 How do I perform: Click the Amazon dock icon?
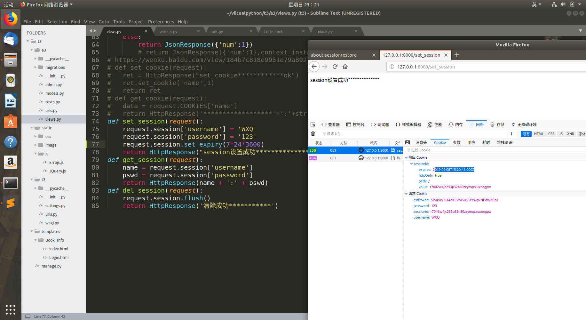[11, 163]
